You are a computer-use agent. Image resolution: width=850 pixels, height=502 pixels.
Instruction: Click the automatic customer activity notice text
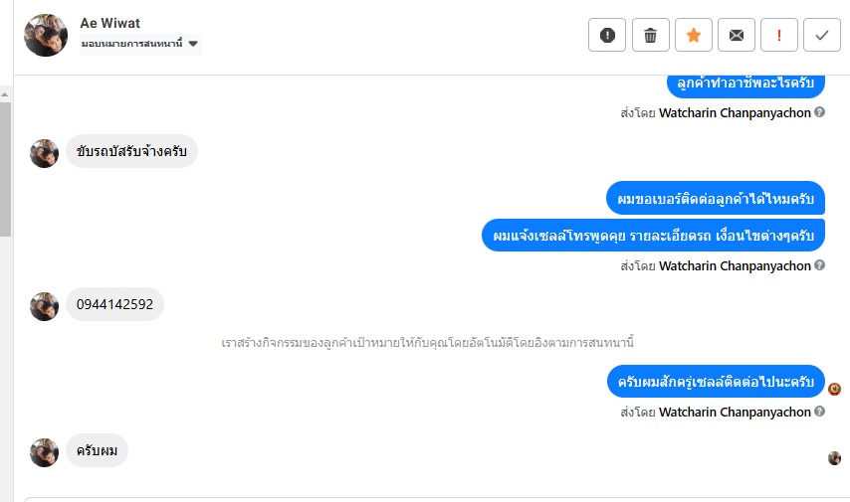pos(427,343)
